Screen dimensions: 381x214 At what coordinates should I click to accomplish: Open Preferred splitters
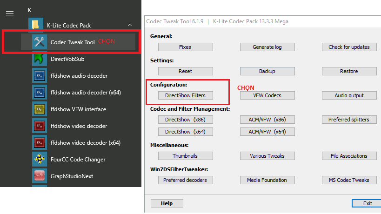(349, 120)
